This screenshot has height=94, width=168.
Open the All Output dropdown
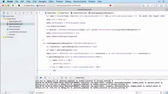pos(40,93)
